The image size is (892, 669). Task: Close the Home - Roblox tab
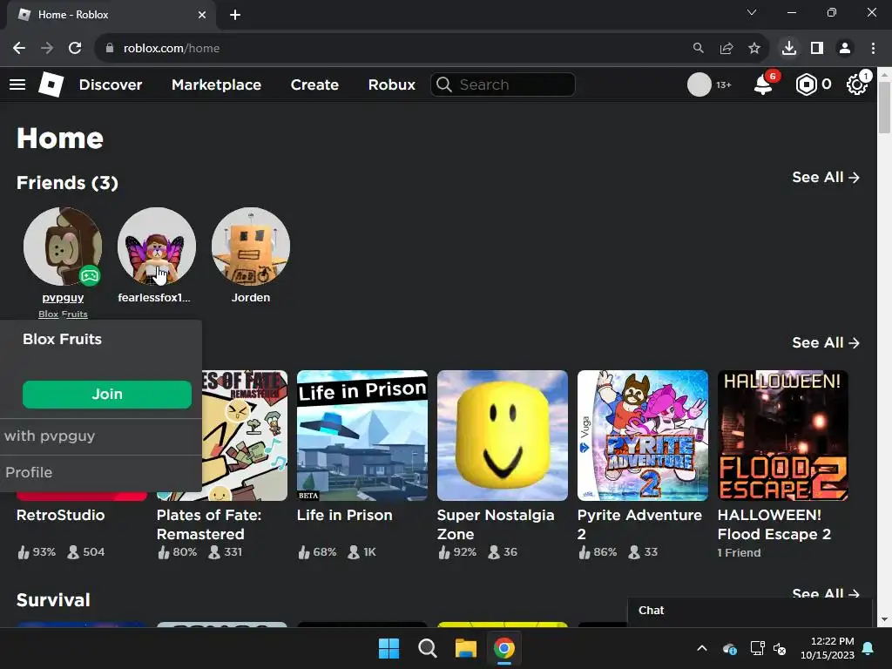[x=202, y=15]
